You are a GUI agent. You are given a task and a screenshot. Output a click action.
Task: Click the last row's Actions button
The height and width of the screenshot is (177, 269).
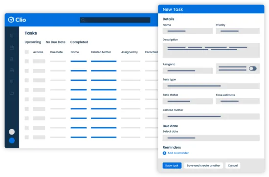pos(39,137)
